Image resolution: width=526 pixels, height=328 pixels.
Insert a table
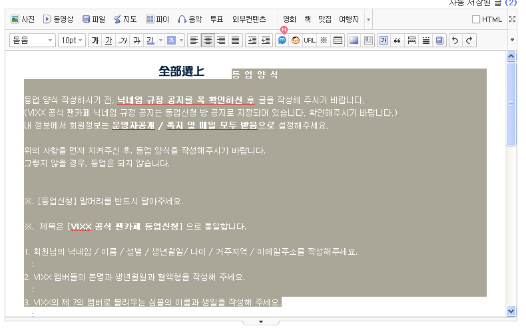pos(338,41)
